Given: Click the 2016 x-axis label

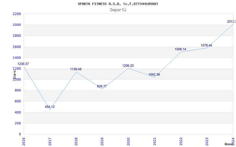Looking at the screenshot, I should (24, 142).
